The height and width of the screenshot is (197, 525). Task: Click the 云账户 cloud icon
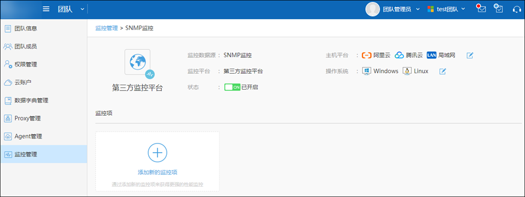[x=8, y=82]
